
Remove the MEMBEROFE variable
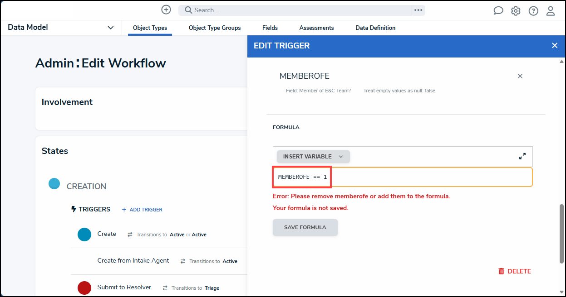pos(520,76)
